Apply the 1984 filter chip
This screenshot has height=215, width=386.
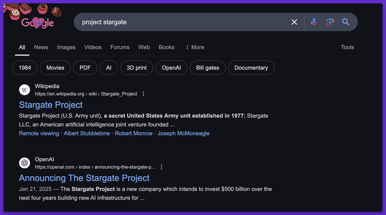pos(25,68)
